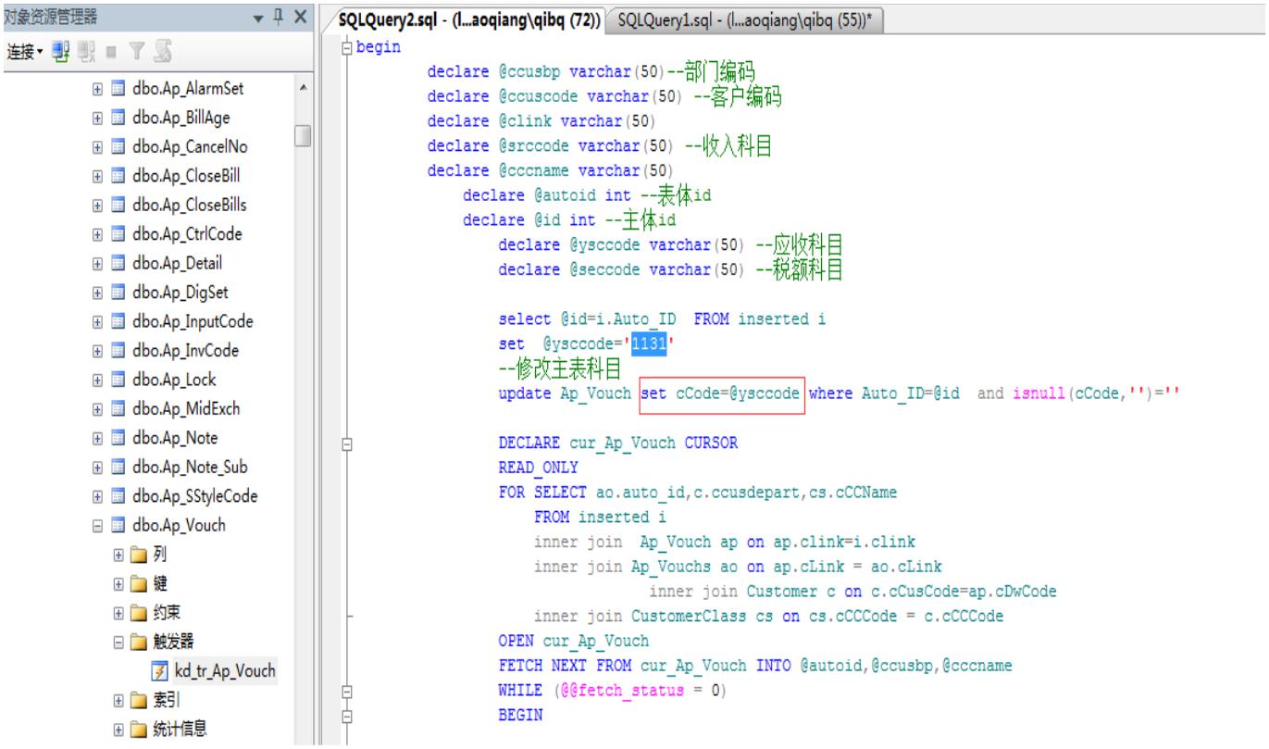1269x749 pixels.
Task: Select the dbo.Ap_MidExch table
Action: pos(188,408)
